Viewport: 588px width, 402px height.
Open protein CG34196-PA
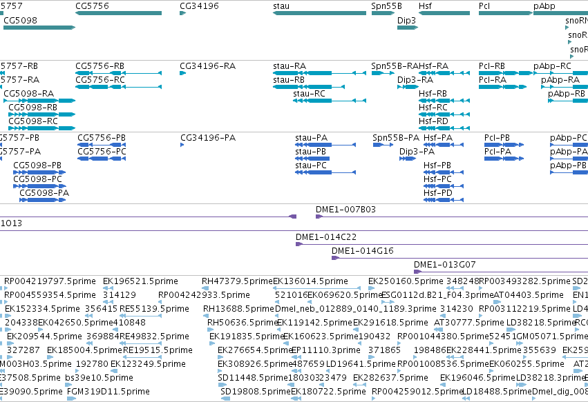pyautogui.click(x=182, y=145)
